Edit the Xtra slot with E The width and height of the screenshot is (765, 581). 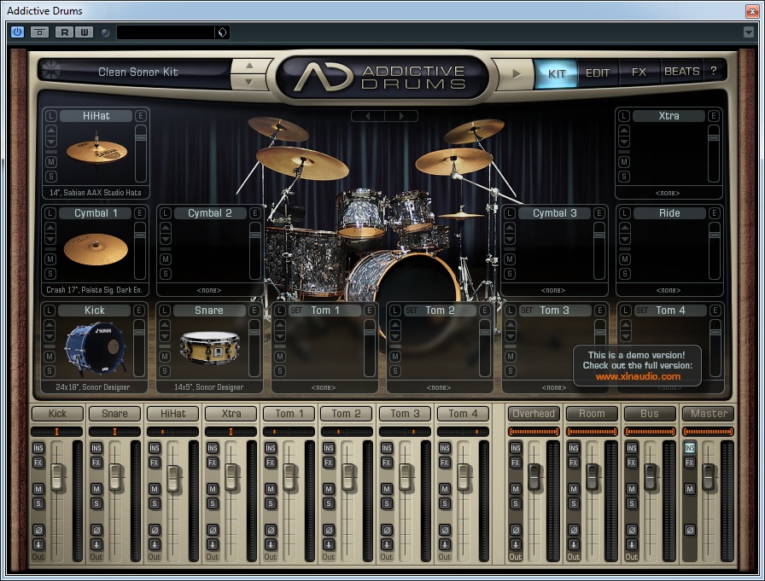pyautogui.click(x=713, y=116)
